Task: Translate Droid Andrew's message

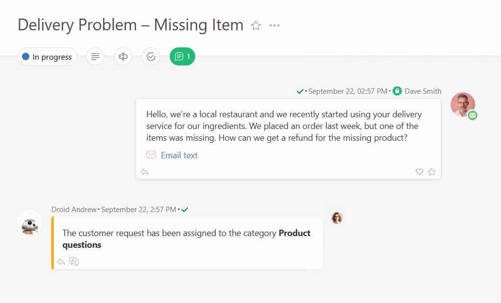Action: pyautogui.click(x=74, y=261)
